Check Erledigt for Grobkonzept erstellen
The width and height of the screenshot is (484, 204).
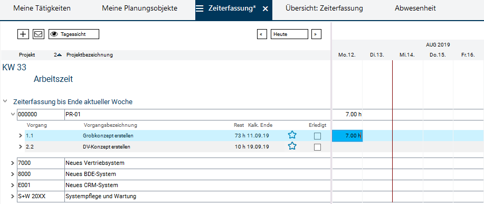317,136
